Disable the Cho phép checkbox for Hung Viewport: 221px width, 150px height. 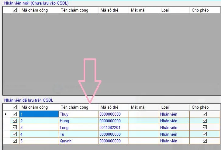205,121
